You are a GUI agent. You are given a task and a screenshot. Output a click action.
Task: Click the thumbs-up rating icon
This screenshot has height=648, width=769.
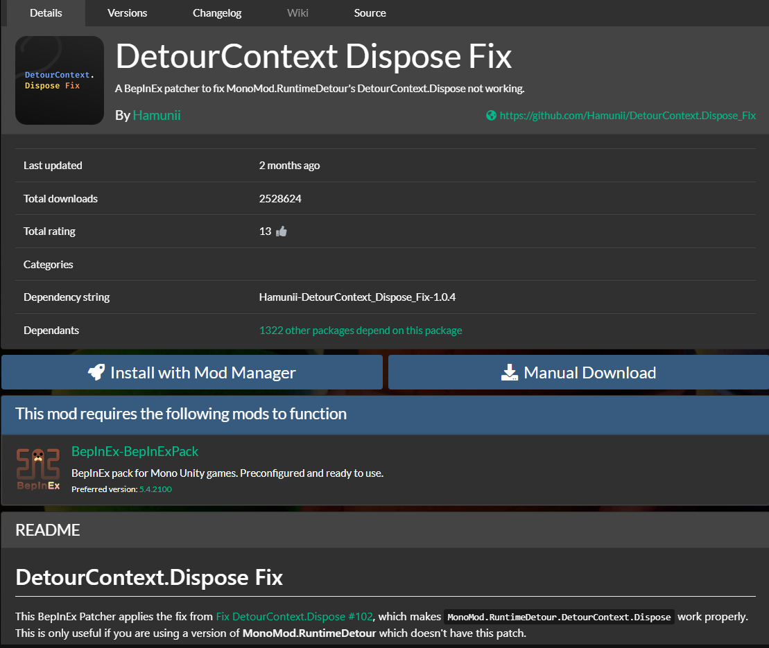[282, 231]
